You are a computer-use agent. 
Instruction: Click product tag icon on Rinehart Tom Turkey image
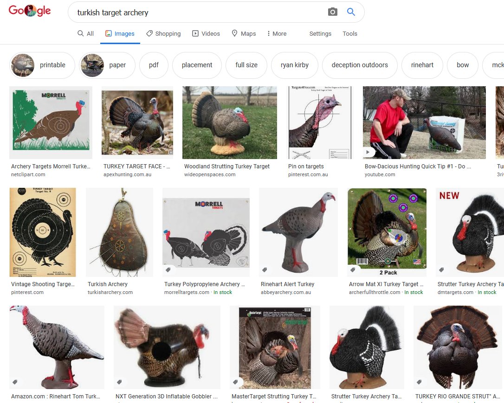[15, 382]
